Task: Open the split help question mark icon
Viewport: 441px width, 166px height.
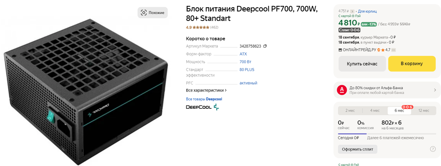Action: pyautogui.click(x=433, y=149)
